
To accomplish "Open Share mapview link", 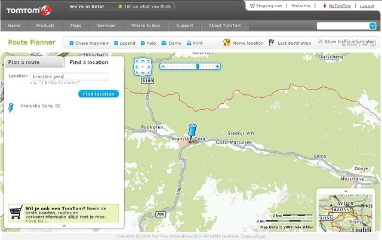I will 92,43.
